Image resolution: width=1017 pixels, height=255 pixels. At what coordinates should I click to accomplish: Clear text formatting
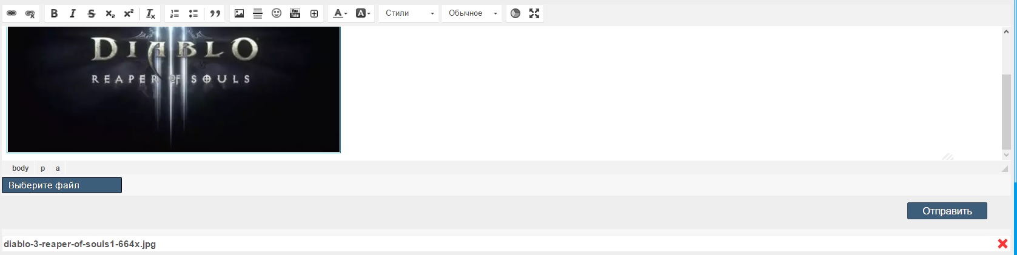click(x=151, y=13)
